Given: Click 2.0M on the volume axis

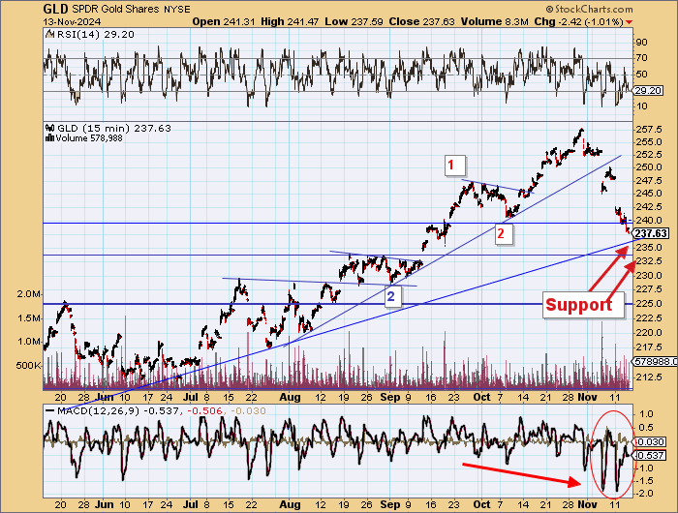Looking at the screenshot, I should [x=29, y=294].
